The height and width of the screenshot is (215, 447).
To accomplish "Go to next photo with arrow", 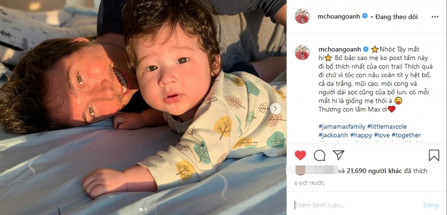I will click(x=275, y=109).
